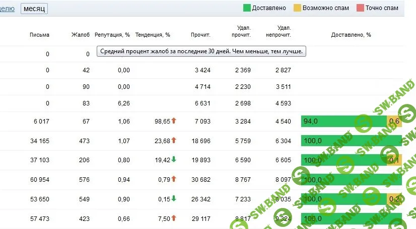Click the Удал. прочит. column header
This screenshot has height=229, width=416.
(x=241, y=31)
